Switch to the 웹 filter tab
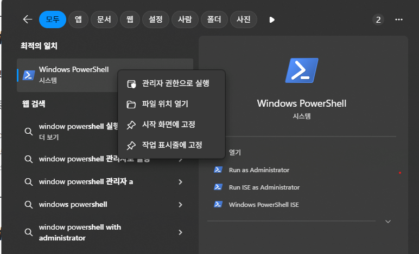Screen dimensions: 419x254 click(x=130, y=19)
